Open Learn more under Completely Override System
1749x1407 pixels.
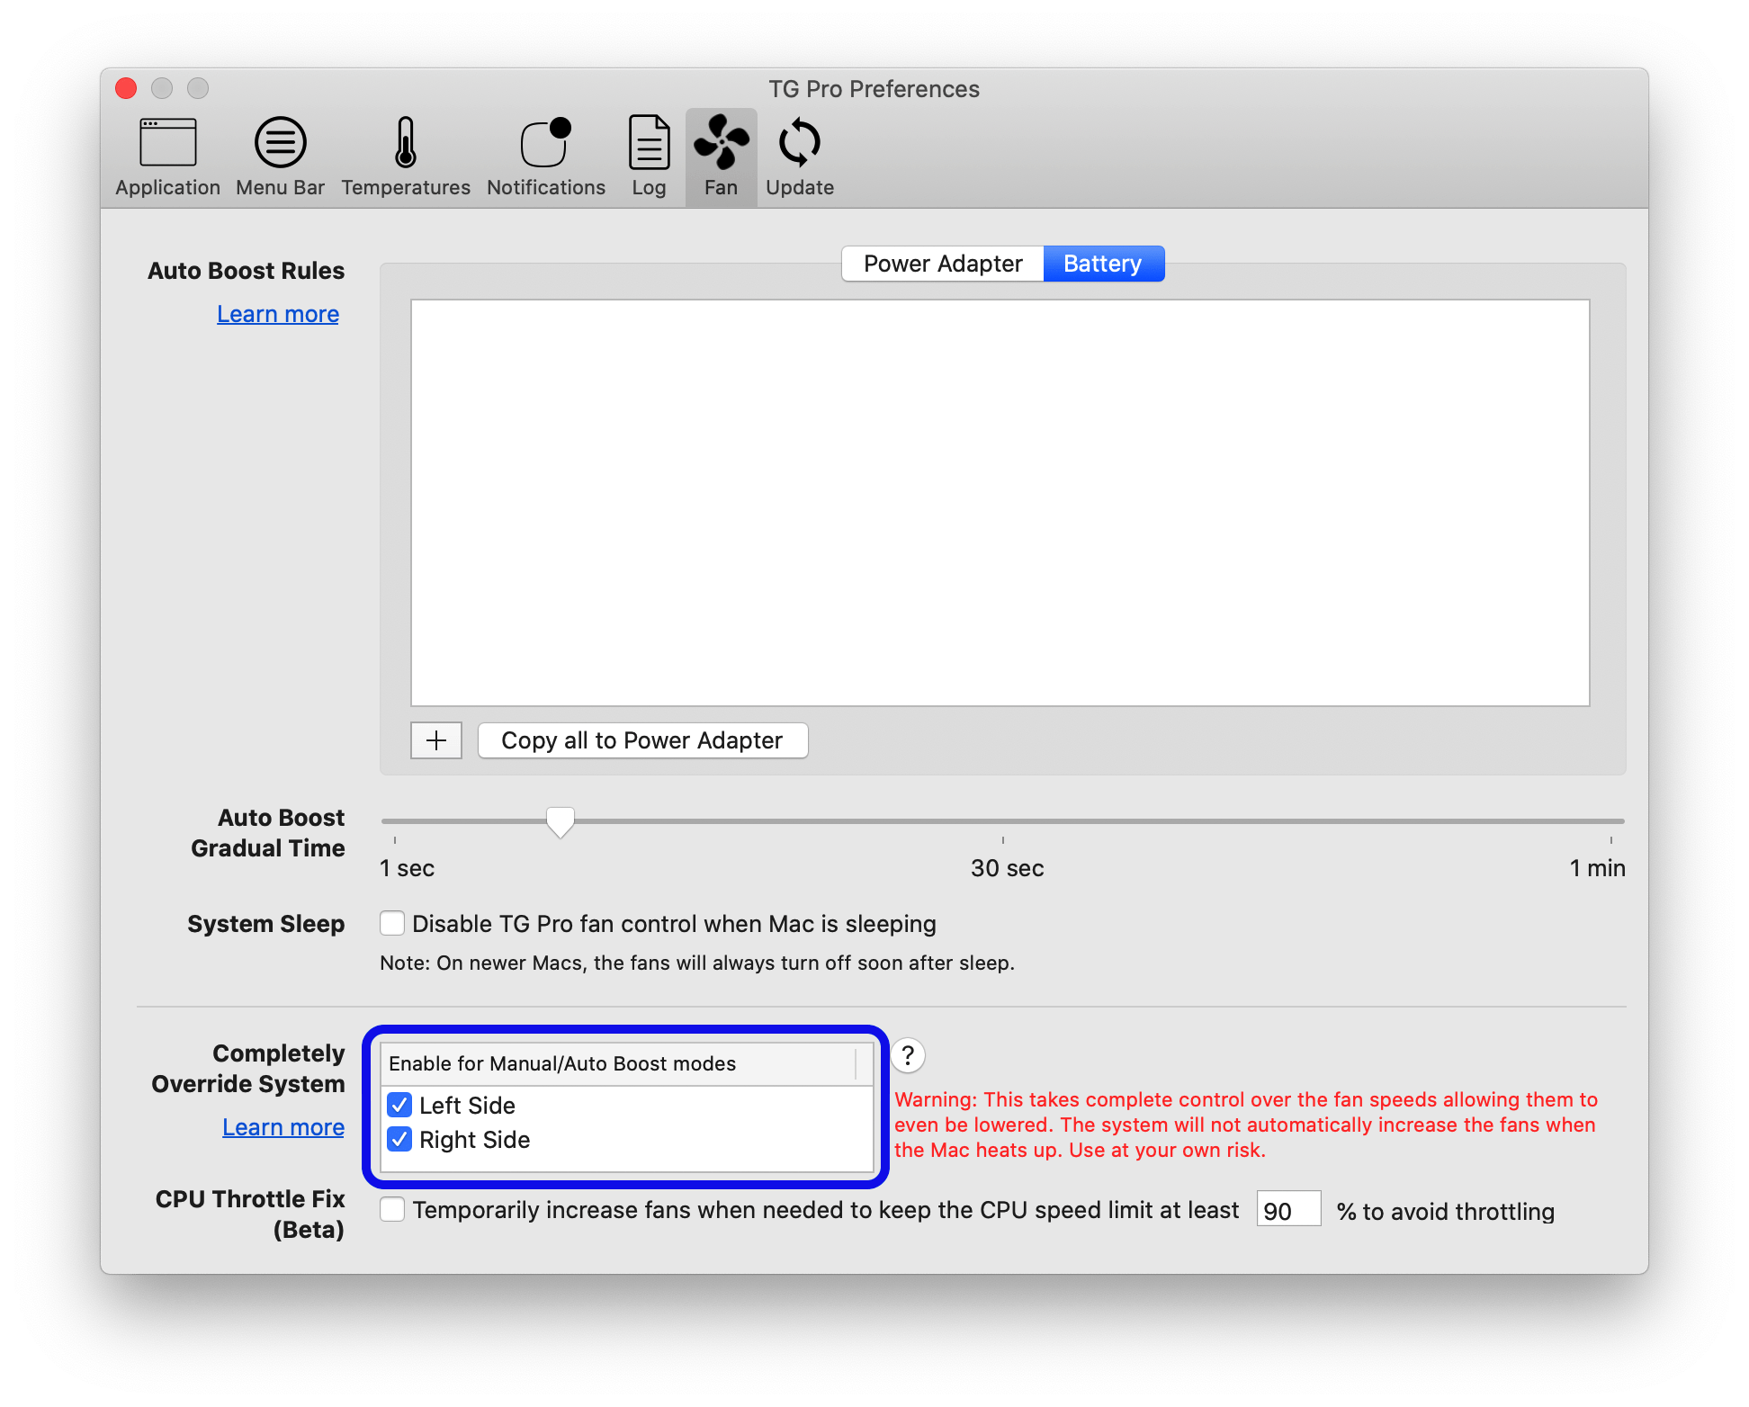pos(283,1127)
